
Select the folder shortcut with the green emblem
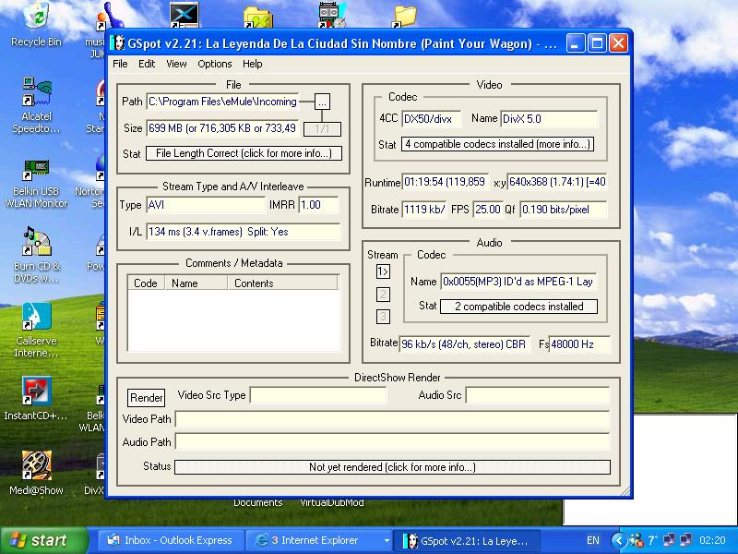(258, 17)
